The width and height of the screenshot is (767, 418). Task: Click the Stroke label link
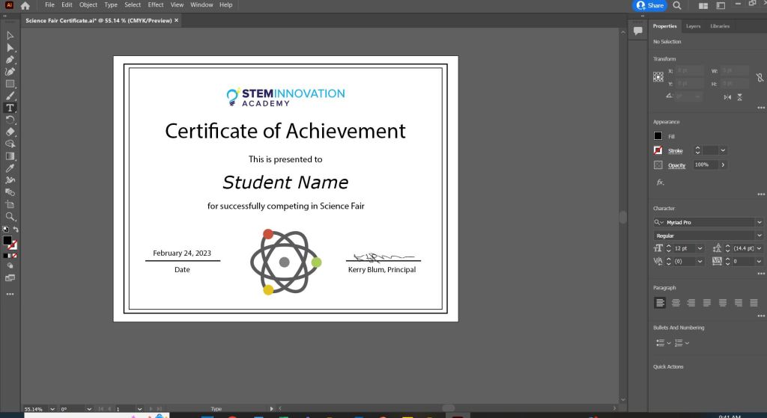[675, 151]
